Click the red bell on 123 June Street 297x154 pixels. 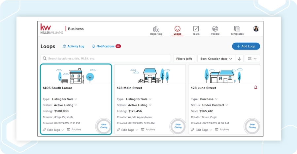click(256, 88)
